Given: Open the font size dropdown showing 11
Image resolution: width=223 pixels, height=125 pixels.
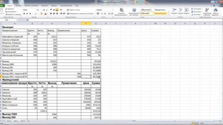Looking at the screenshot, I should (x=41, y=10).
